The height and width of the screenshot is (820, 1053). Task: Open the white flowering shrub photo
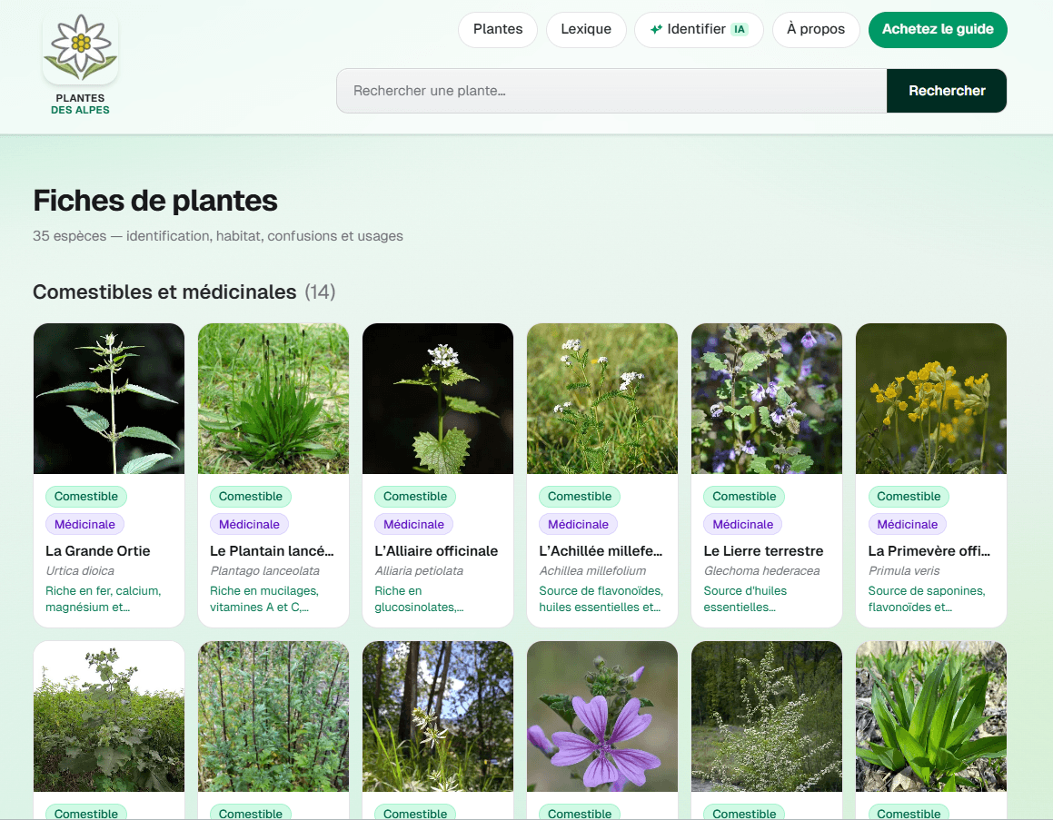point(767,716)
